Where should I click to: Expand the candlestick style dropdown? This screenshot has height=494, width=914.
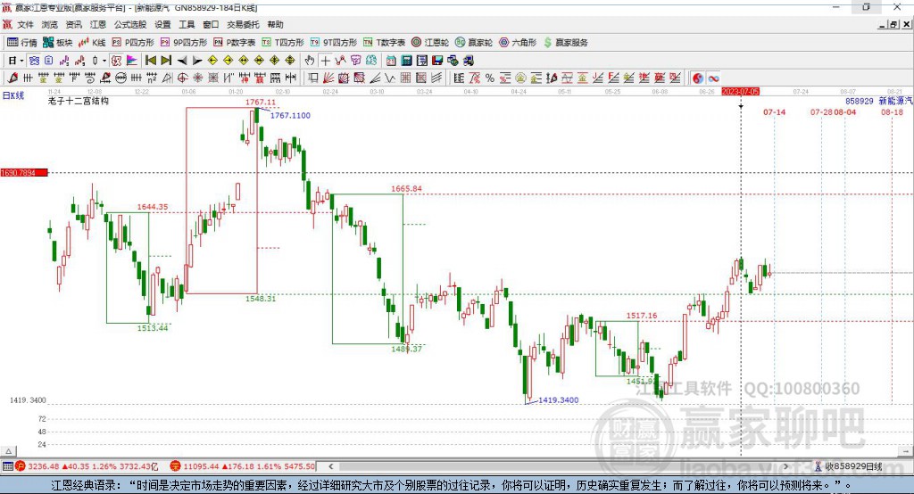coord(104,61)
